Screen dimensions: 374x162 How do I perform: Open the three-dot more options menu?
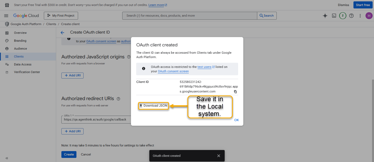coord(360,16)
